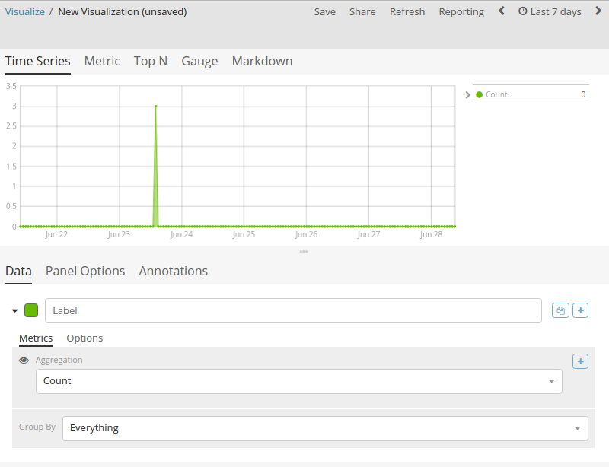Open the time picker clock icon

[x=523, y=11]
